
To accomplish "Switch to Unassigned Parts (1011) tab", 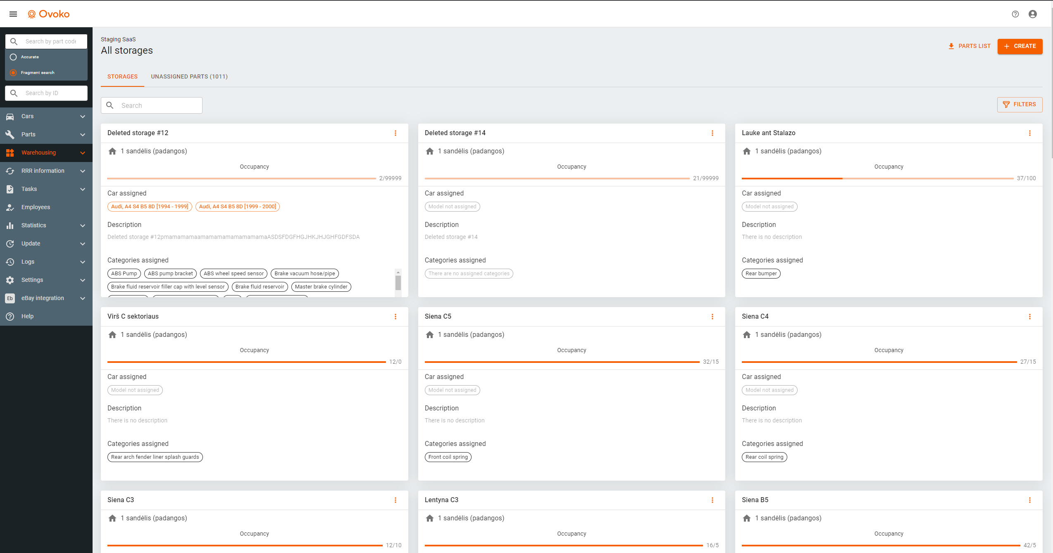I will [189, 76].
